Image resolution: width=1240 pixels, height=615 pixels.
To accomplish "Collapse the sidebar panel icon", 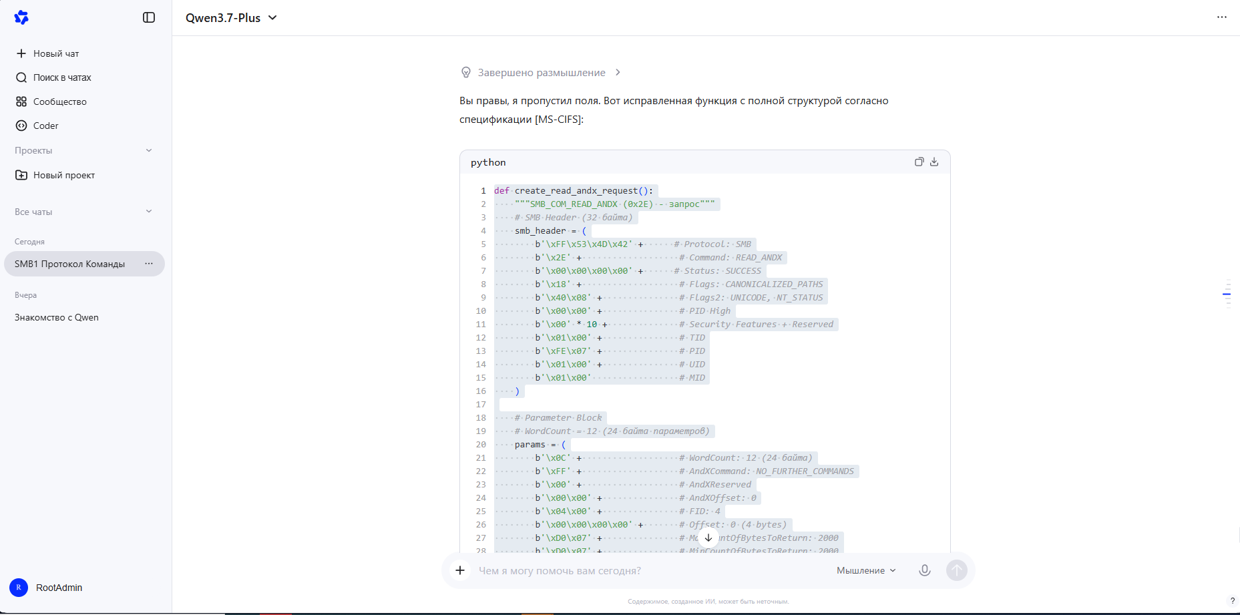I will click(149, 17).
